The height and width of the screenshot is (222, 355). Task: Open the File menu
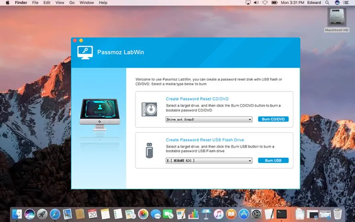point(35,3)
